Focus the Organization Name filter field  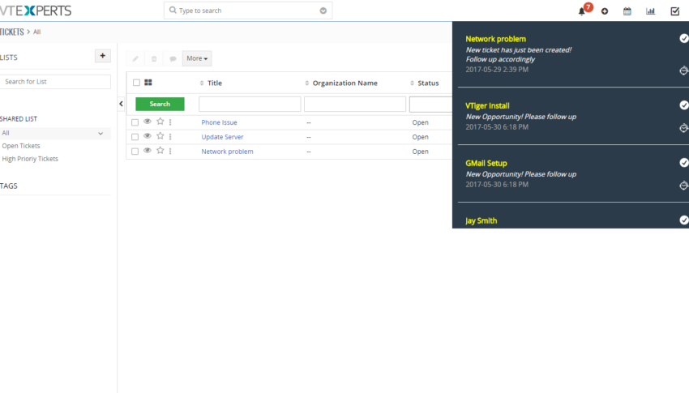coord(355,104)
